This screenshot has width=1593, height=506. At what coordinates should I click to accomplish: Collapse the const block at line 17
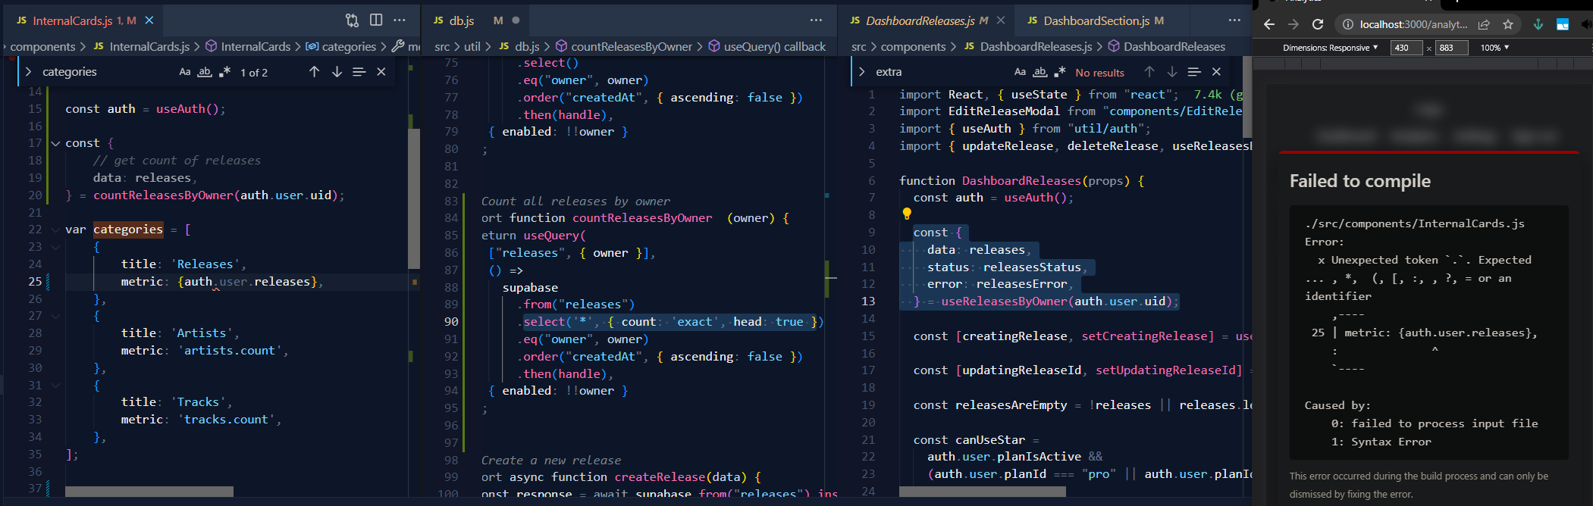pos(55,143)
